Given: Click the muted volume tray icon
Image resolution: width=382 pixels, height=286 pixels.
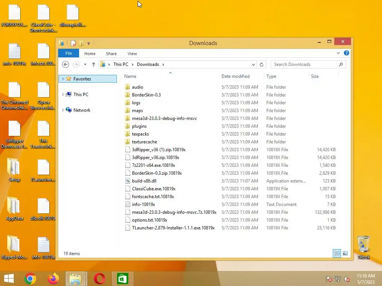Looking at the screenshot, I should point(347,279).
